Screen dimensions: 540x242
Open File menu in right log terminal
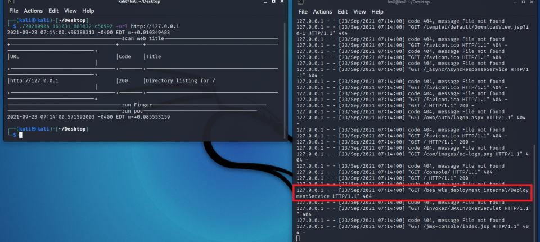(303, 11)
